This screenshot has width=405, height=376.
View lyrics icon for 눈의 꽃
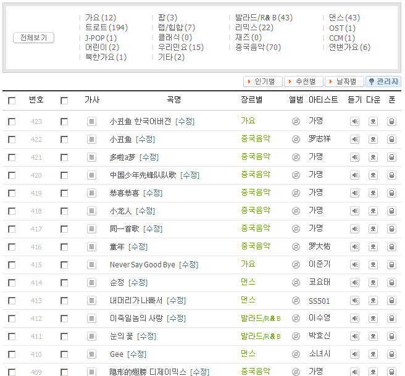click(x=91, y=336)
